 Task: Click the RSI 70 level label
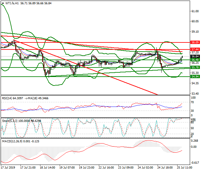(x=192, y=102)
